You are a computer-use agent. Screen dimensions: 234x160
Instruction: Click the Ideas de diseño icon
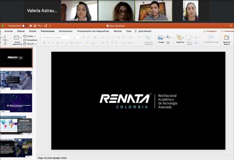[x=226, y=37]
